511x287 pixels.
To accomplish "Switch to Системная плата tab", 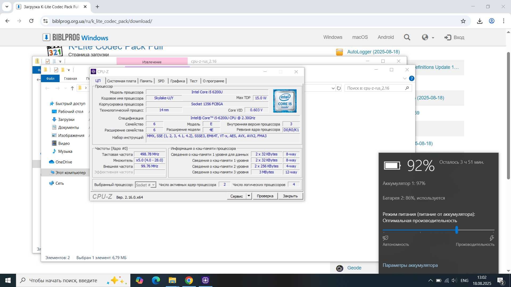I will [x=121, y=81].
